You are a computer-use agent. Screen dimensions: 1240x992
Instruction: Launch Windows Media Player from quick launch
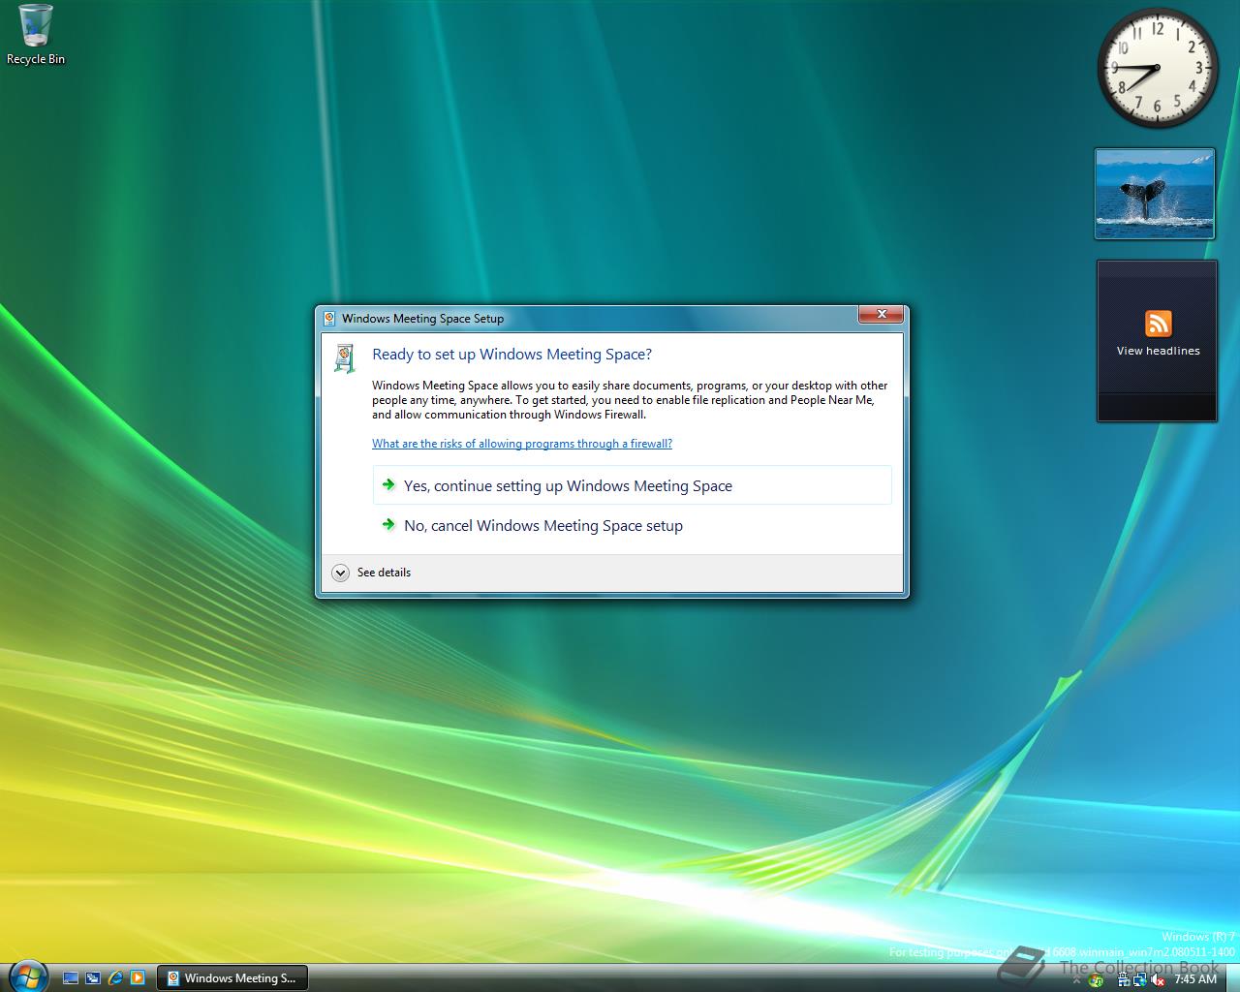[x=138, y=978]
